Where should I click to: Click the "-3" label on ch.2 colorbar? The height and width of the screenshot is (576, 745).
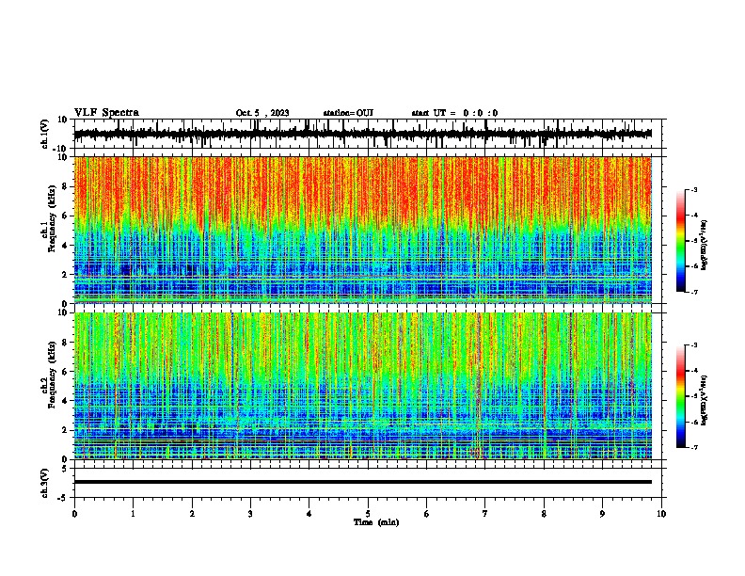pos(693,345)
